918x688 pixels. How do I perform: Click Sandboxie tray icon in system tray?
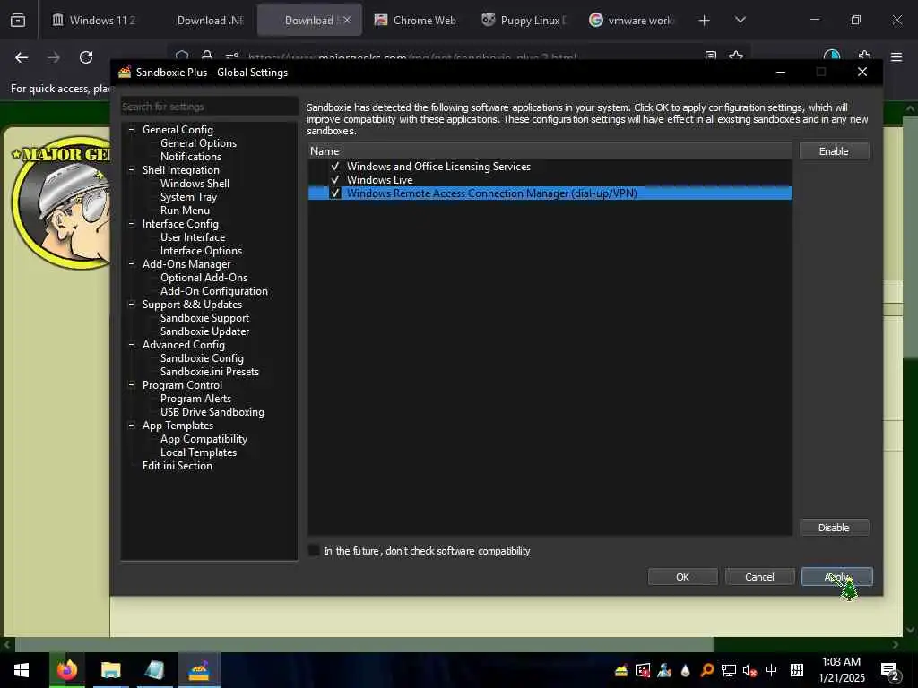pos(621,670)
